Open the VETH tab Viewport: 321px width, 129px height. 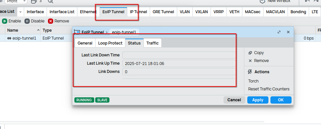coord(234,12)
